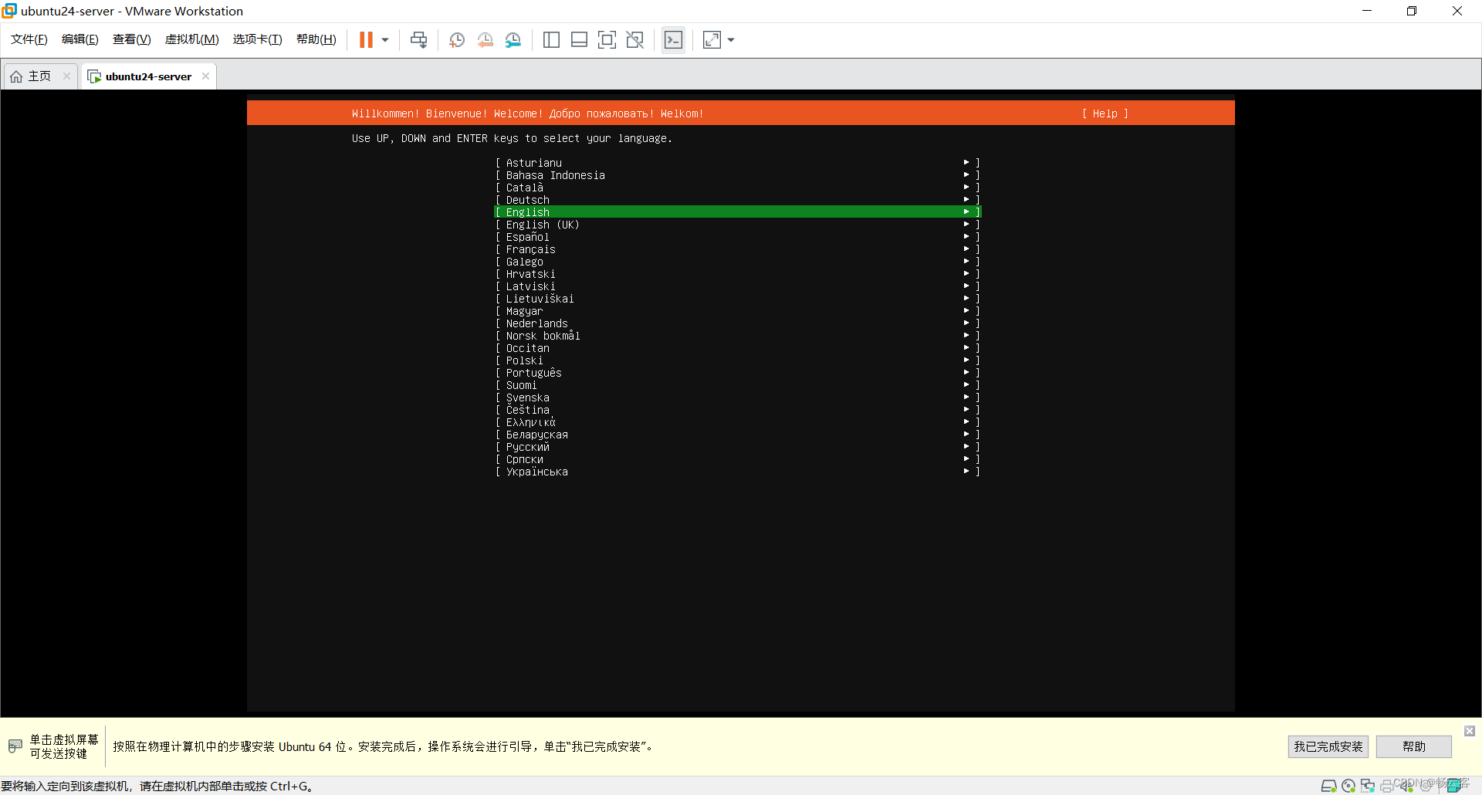Select Magyar language row
The image size is (1482, 795).
pos(737,311)
